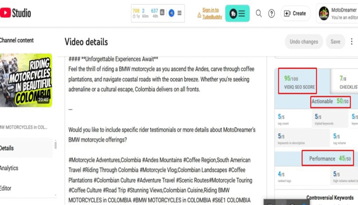Open the vidIQ bar chart stats icon

coord(162,12)
